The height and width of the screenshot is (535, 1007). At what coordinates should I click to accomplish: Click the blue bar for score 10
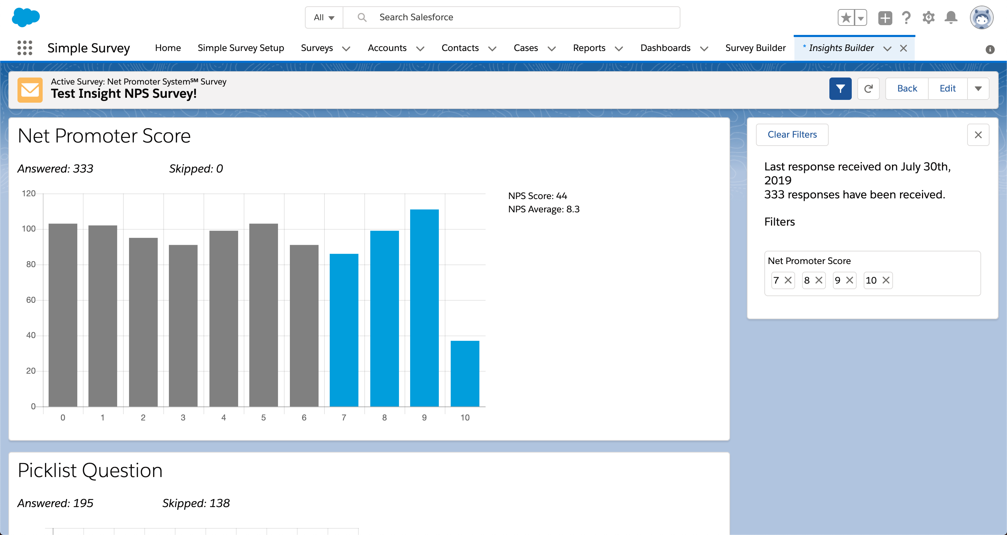(465, 374)
